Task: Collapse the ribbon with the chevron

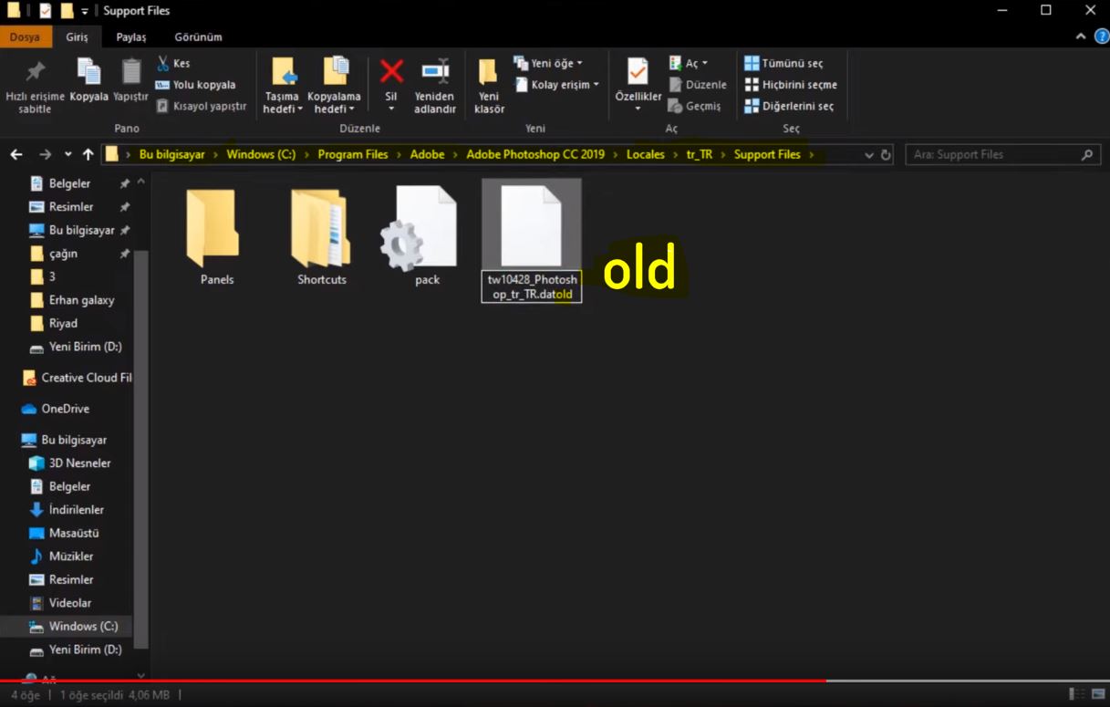Action: click(x=1081, y=36)
